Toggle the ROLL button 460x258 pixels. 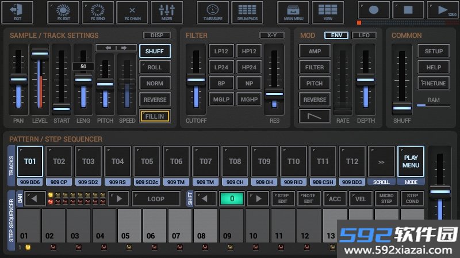155,67
